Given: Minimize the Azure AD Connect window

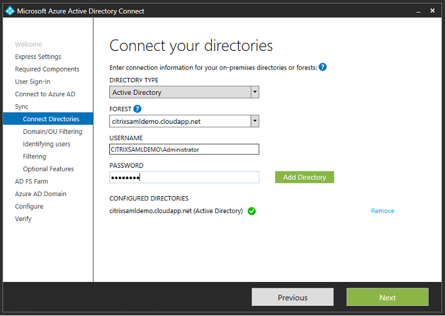Looking at the screenshot, I should coord(418,11).
